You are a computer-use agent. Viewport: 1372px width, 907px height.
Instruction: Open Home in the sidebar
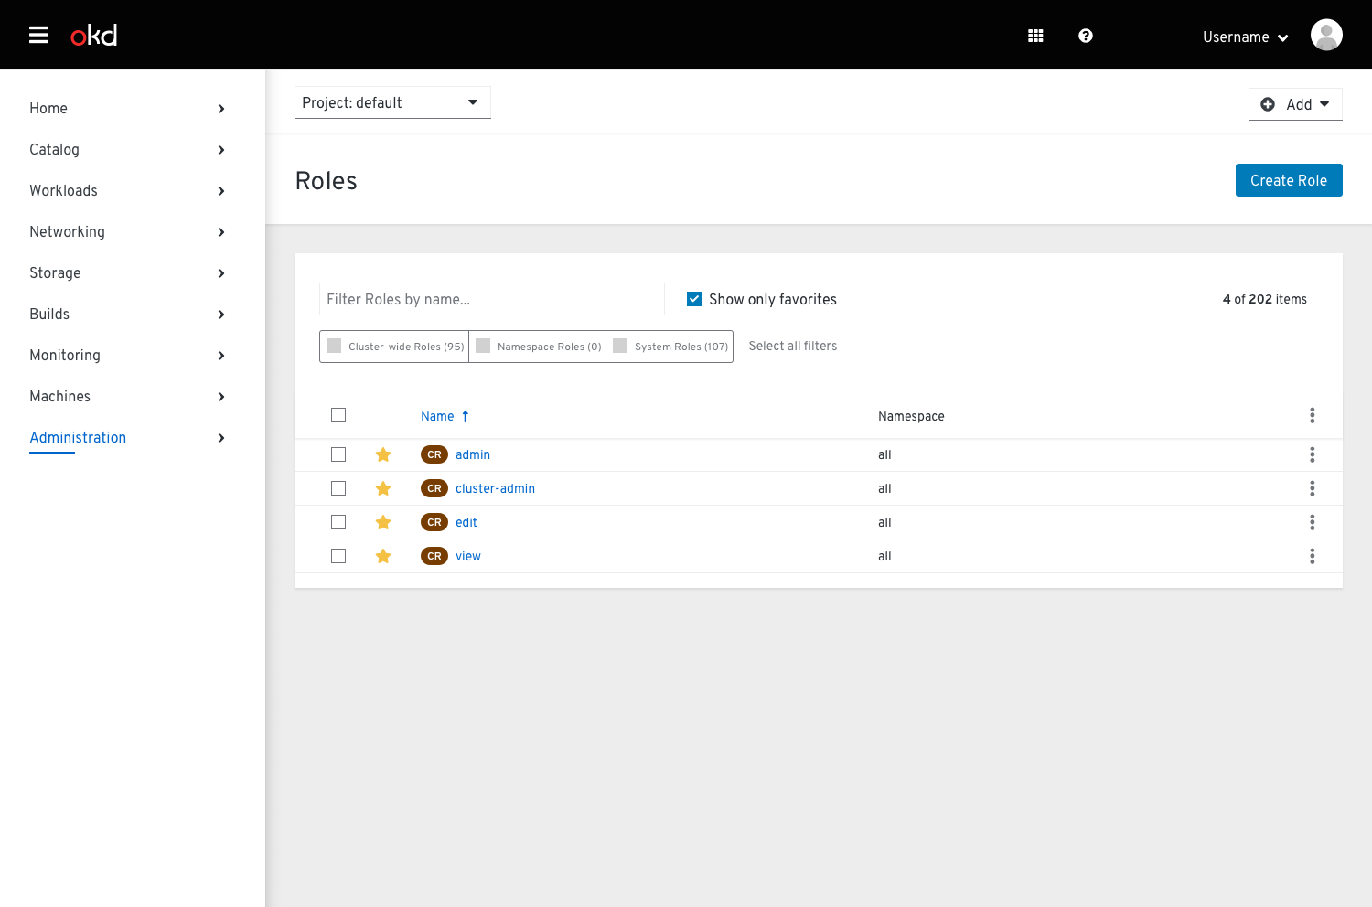(x=48, y=108)
